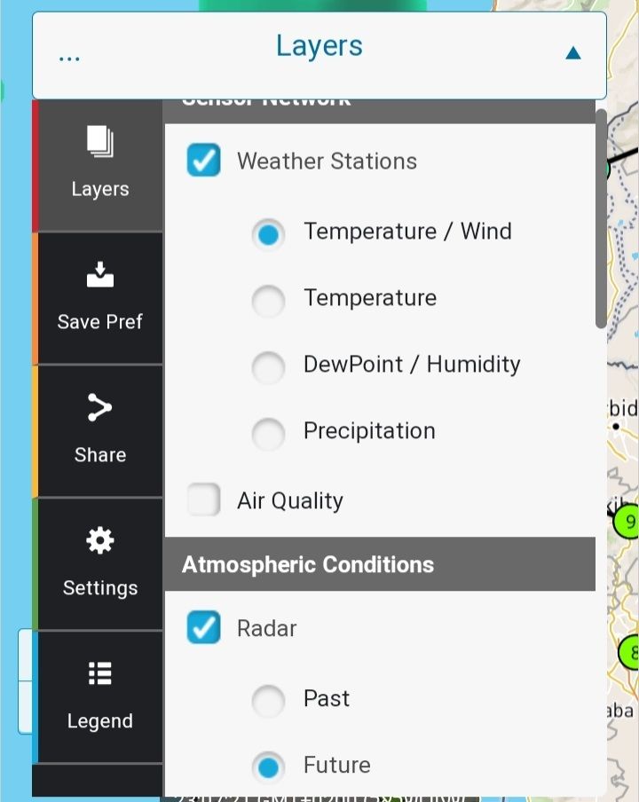Click the Save Pref download icon
Image resolution: width=639 pixels, height=802 pixels.
99,275
